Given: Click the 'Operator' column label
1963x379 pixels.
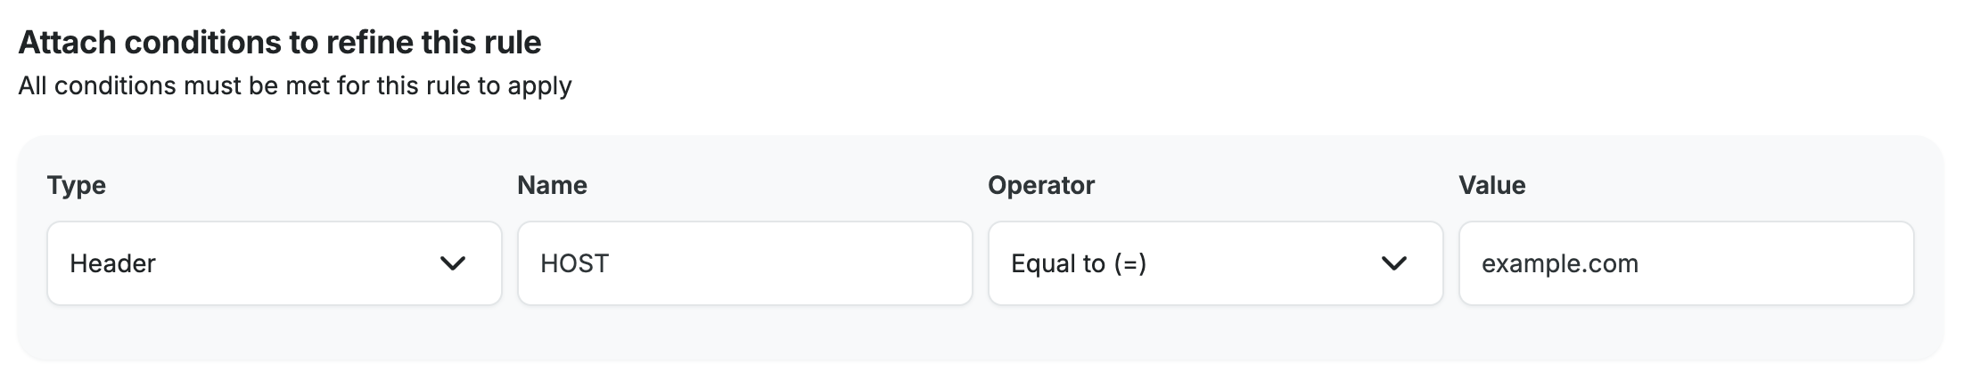Looking at the screenshot, I should pyautogui.click(x=1040, y=185).
